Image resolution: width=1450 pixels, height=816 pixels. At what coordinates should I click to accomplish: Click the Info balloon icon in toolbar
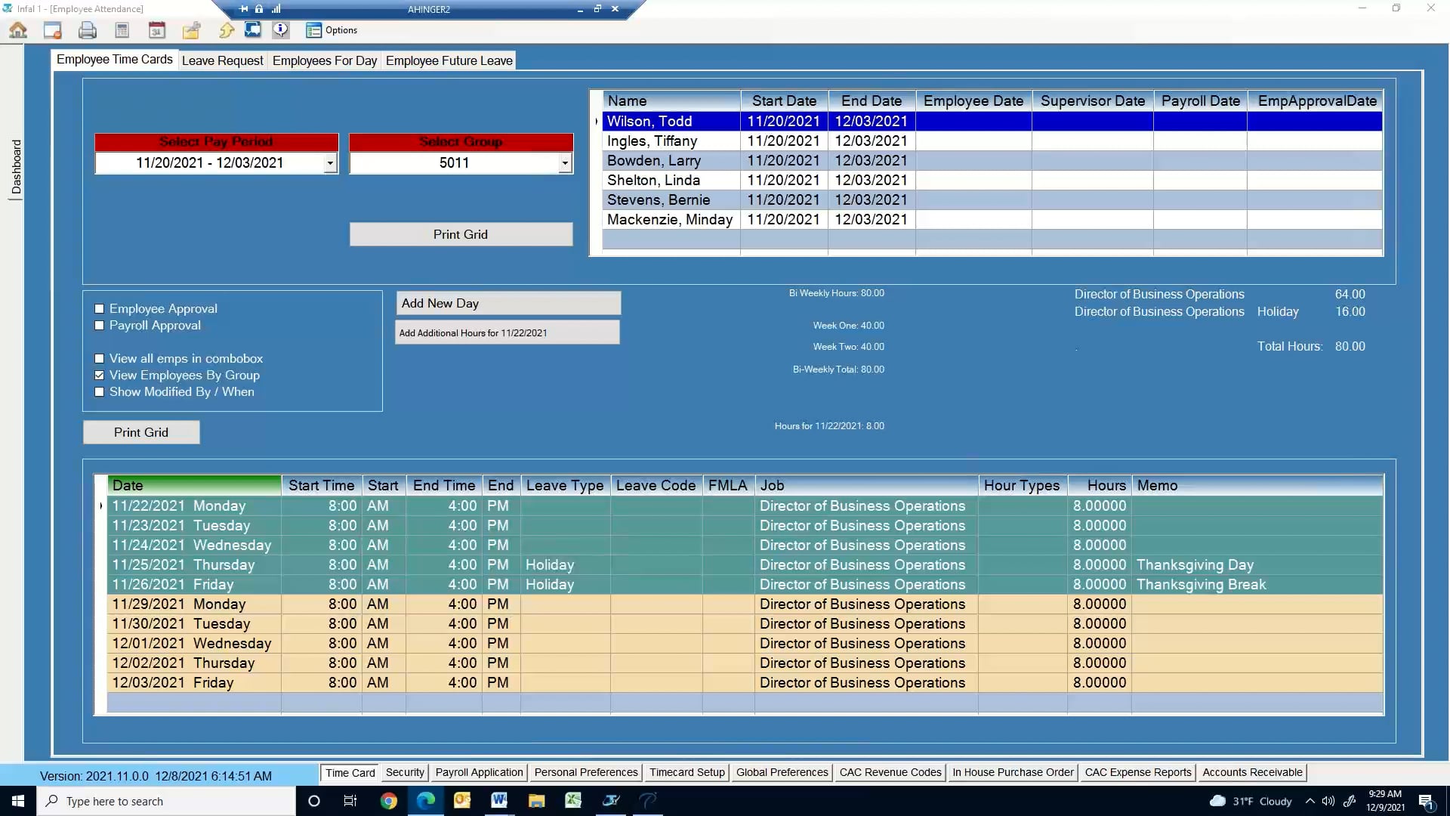point(281,29)
